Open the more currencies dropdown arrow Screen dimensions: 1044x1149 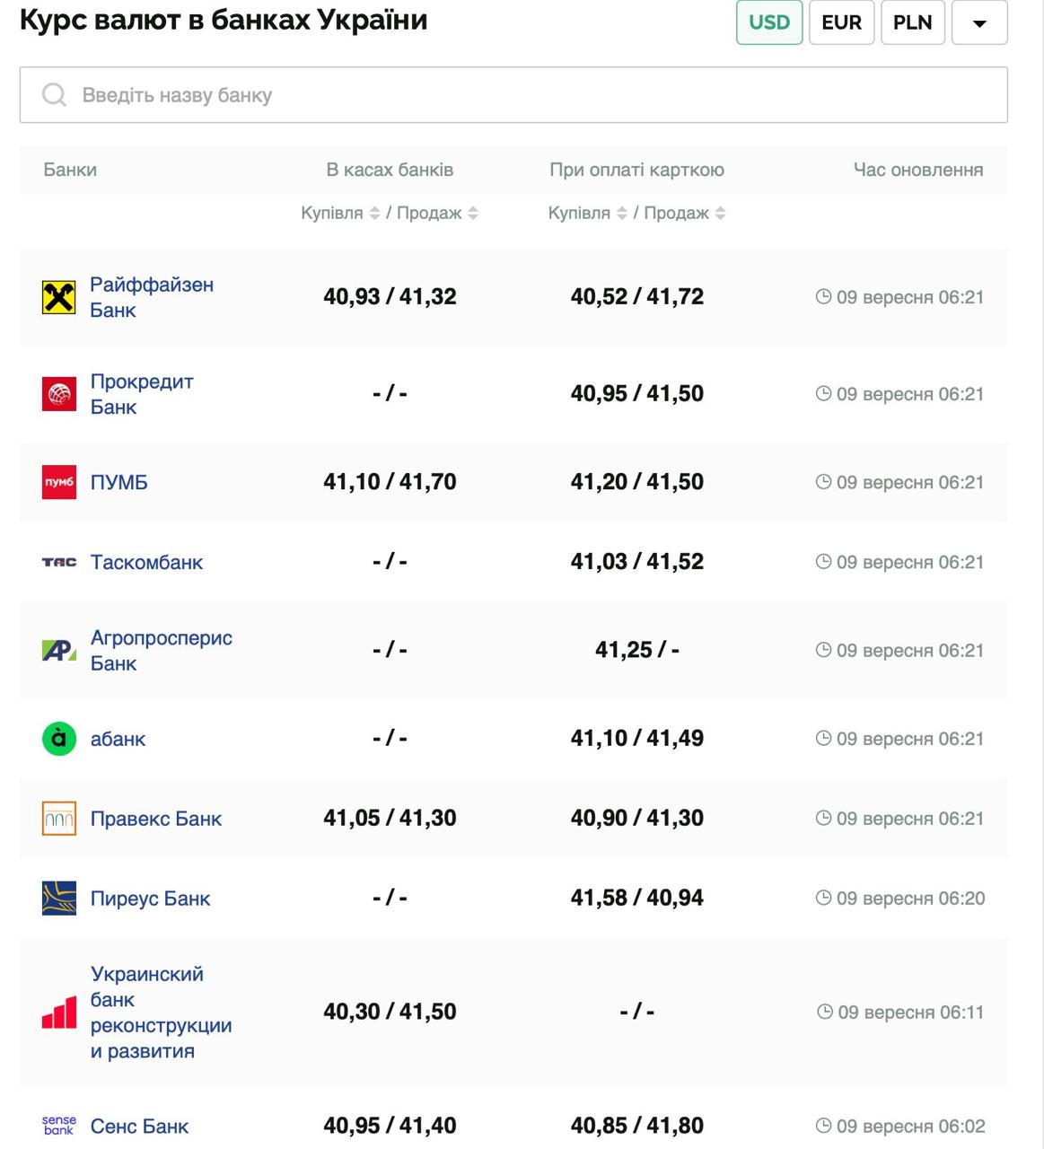point(979,22)
